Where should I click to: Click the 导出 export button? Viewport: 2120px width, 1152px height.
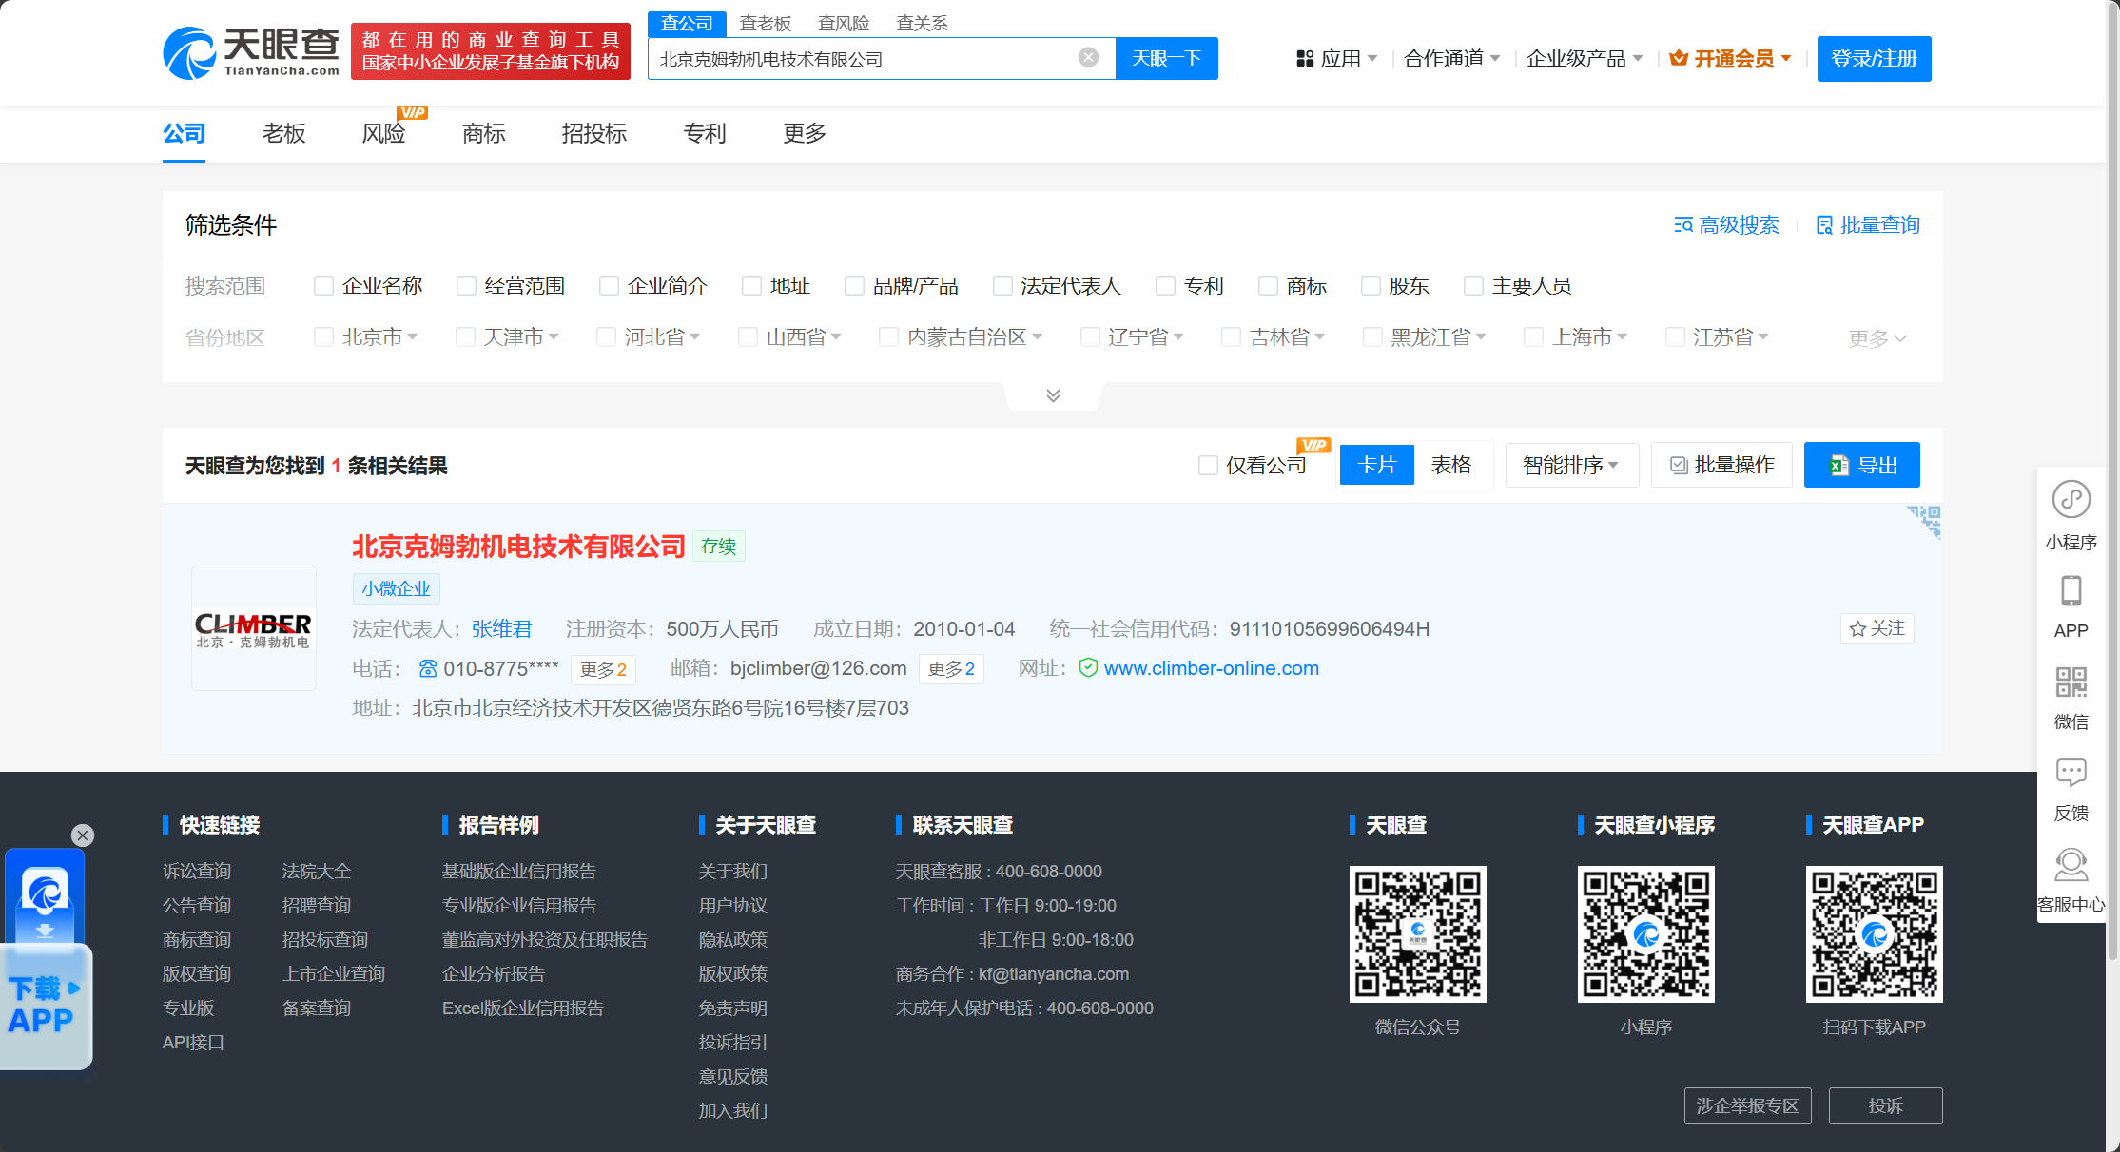[x=1861, y=466]
